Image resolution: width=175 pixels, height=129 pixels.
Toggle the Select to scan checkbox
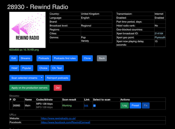94,106
